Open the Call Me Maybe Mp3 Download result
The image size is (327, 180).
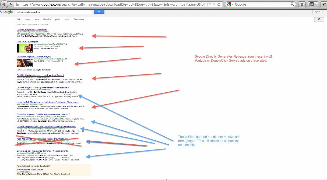[x=32, y=29]
